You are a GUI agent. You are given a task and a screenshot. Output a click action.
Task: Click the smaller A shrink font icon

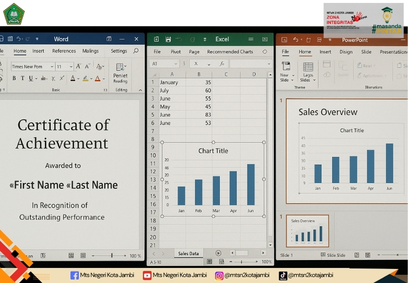click(x=87, y=66)
